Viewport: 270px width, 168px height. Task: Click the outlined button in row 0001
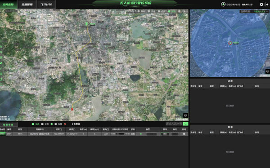tap(165, 134)
